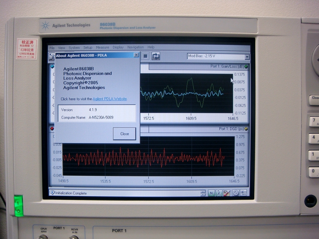This screenshot has width=319, height=239.
Task: Open the View menu
Action: coord(62,48)
